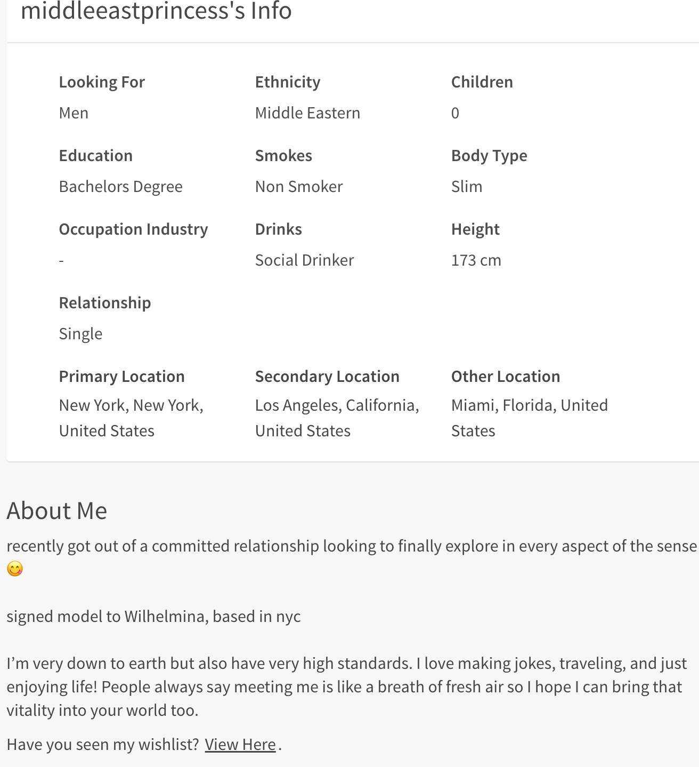Screen dimensions: 699x767
Task: Select the 173 cm height value
Action: (476, 260)
